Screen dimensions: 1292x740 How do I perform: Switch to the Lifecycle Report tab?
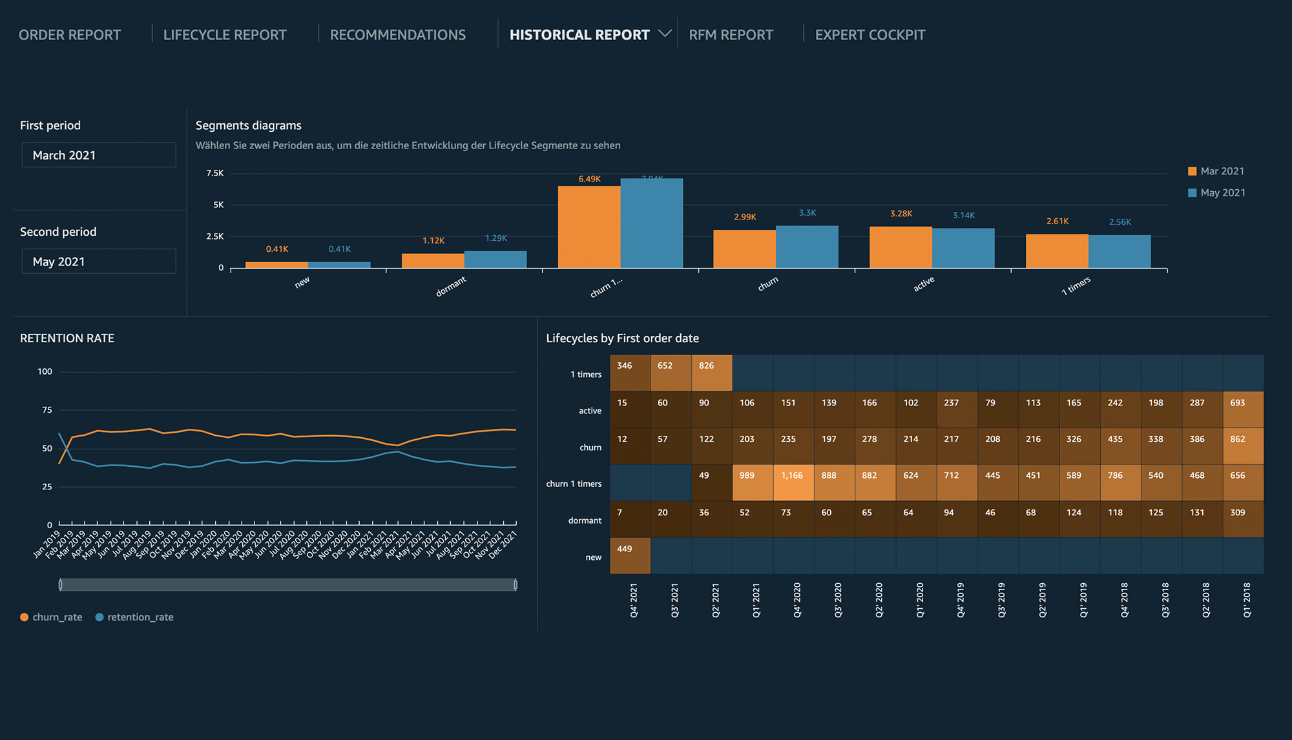(x=224, y=35)
